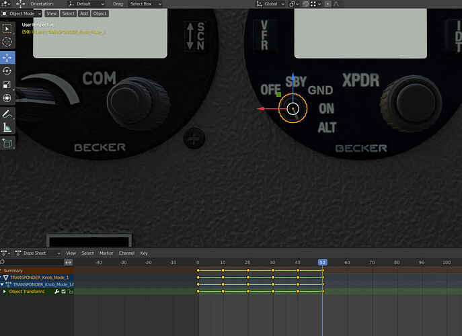Viewport: 462px width, 336px height.
Task: Click the Summary channel label
Action: [x=13, y=270]
